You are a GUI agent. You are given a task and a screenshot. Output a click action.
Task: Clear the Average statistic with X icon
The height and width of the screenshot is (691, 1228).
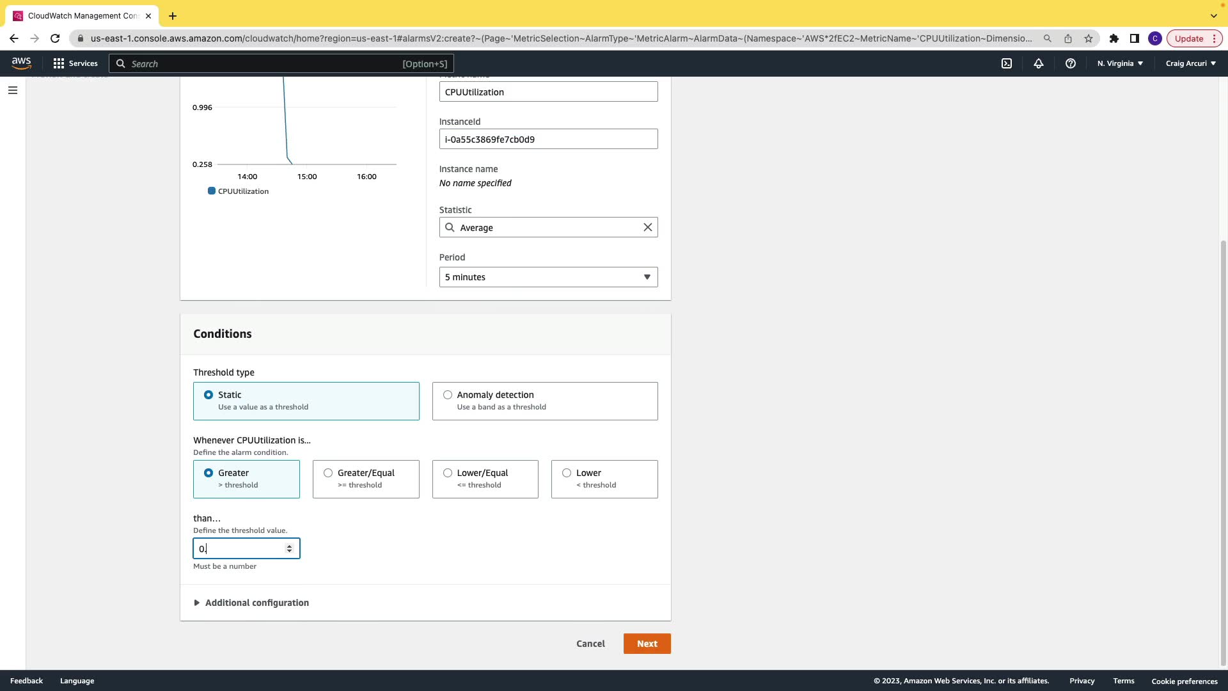[x=648, y=228]
